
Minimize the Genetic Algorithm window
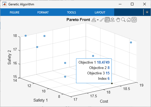pos(120,4)
